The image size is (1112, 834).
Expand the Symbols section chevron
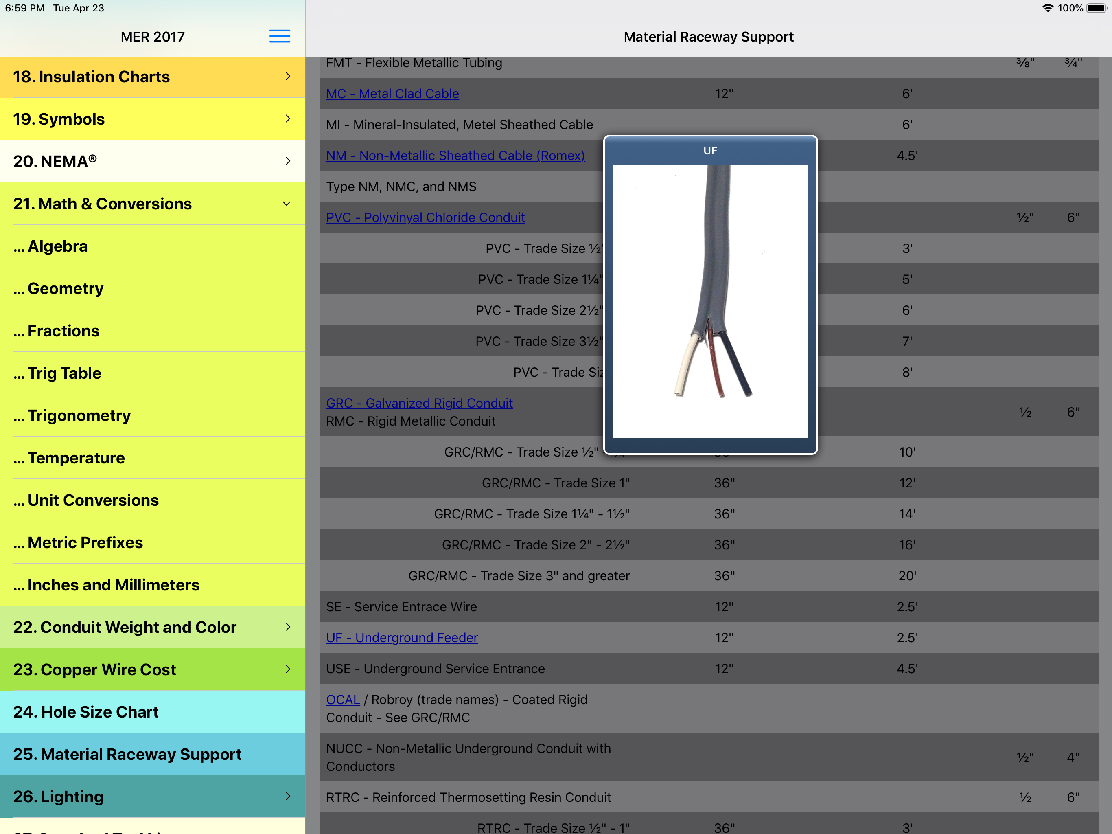coord(287,119)
